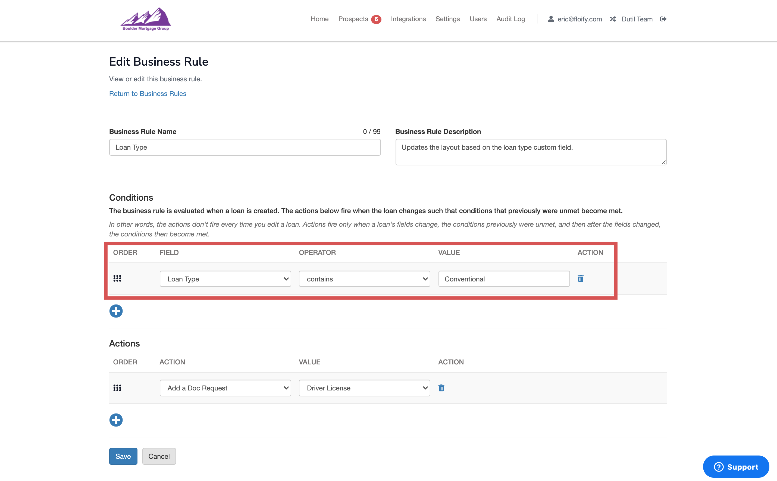Image resolution: width=777 pixels, height=481 pixels.
Task: Click the Dutil Team label
Action: (x=637, y=20)
